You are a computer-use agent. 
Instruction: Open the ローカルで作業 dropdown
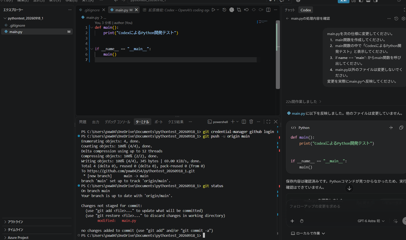[308, 233]
